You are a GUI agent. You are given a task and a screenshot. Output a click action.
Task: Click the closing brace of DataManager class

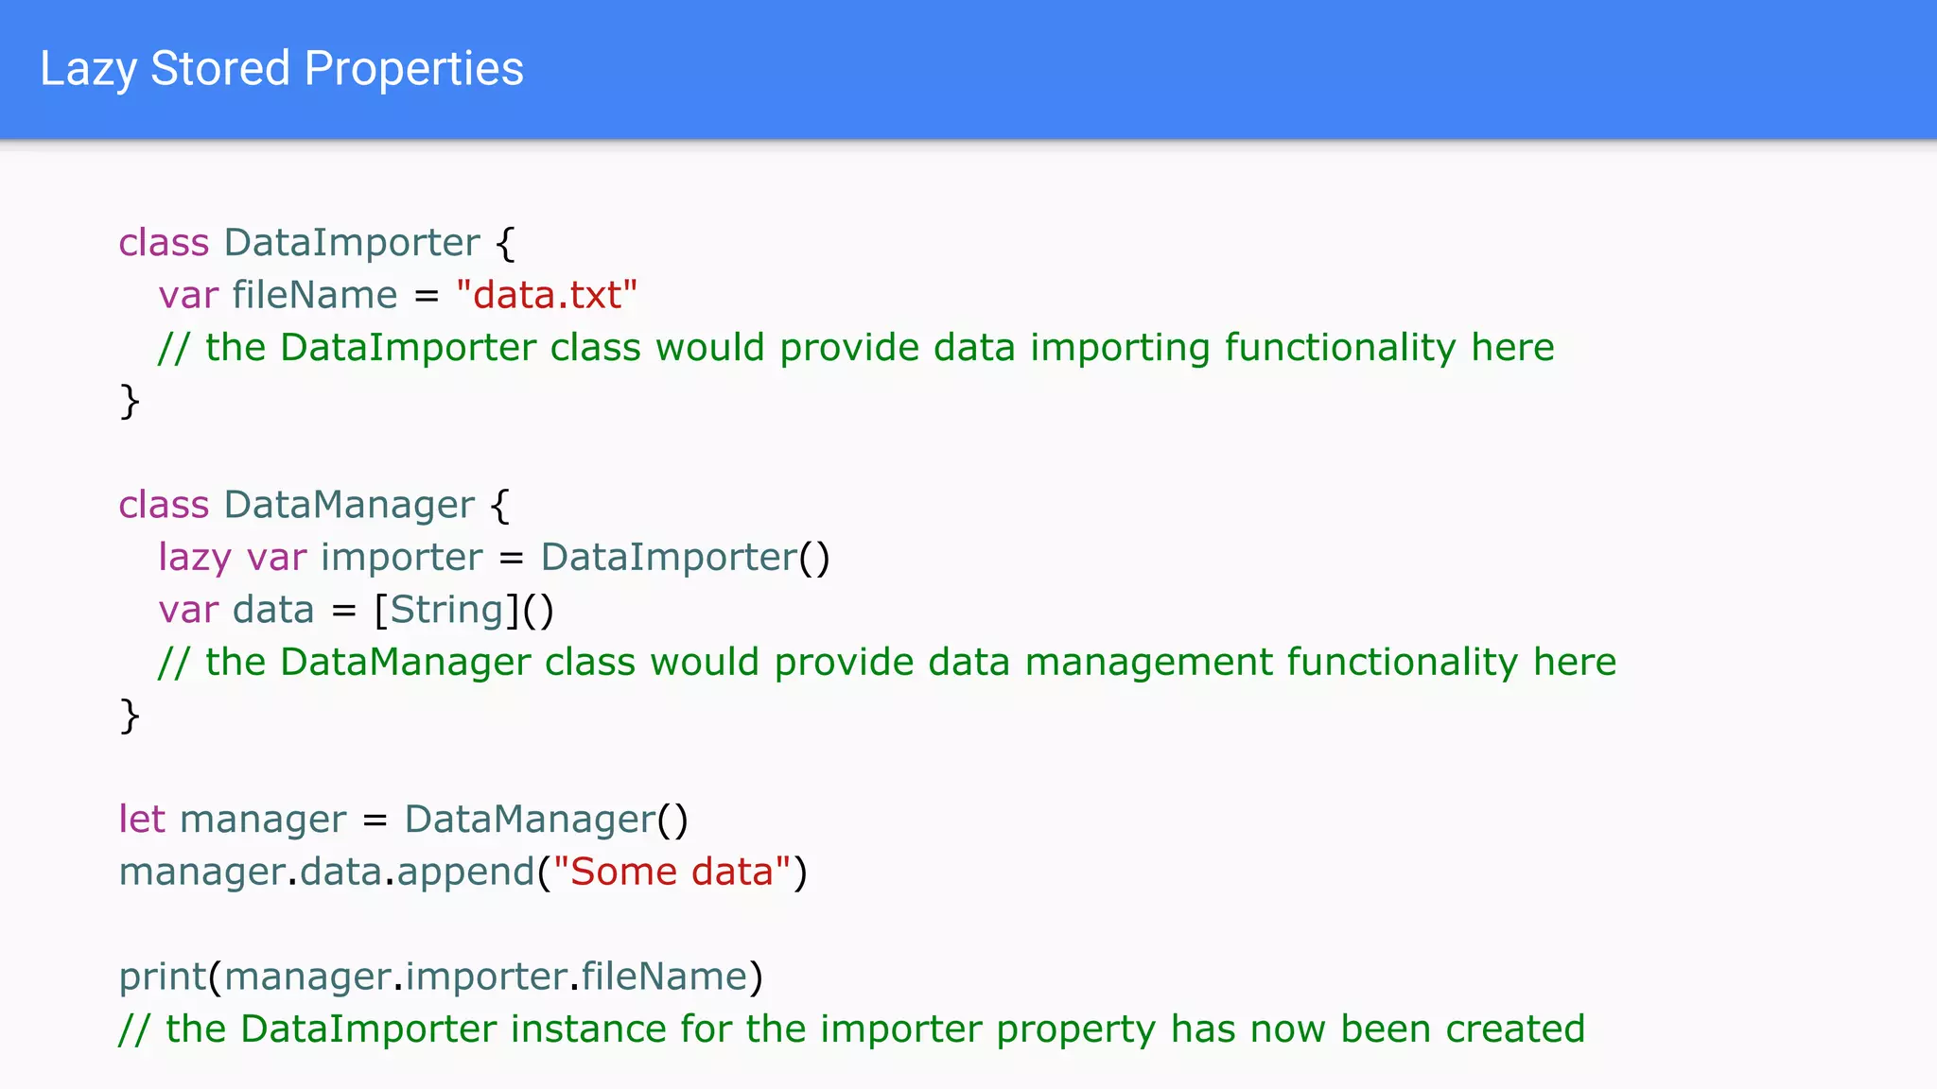pyautogui.click(x=130, y=716)
